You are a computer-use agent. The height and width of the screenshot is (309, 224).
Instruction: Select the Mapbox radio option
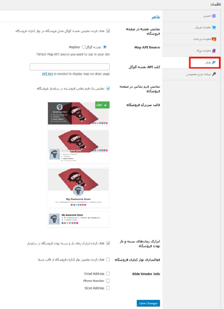pyautogui.click(x=84, y=47)
